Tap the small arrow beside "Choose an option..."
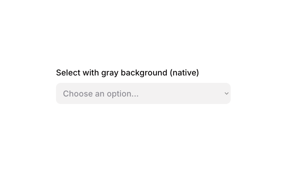 click(x=226, y=94)
